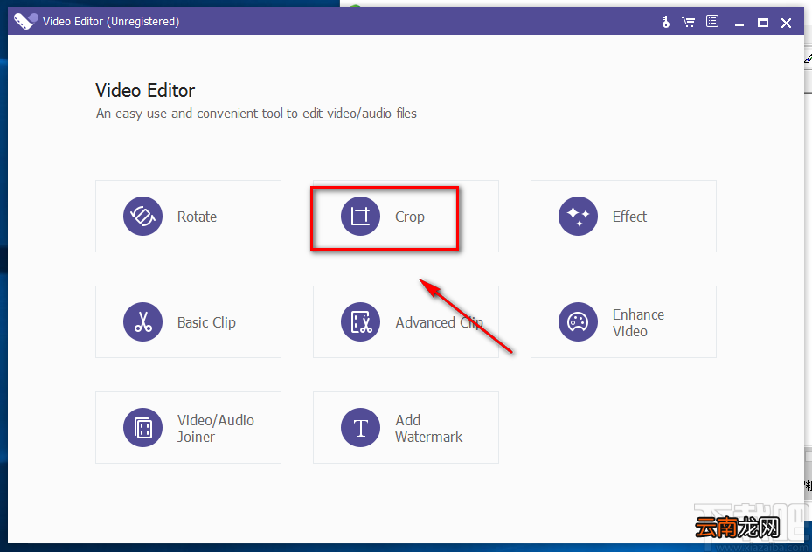The image size is (812, 552).
Task: Click the Video Editor app logo
Action: (26, 21)
